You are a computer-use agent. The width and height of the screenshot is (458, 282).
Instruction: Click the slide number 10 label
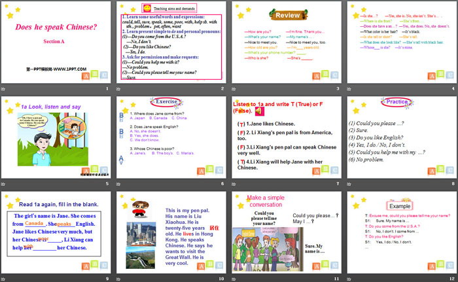pos(221,279)
